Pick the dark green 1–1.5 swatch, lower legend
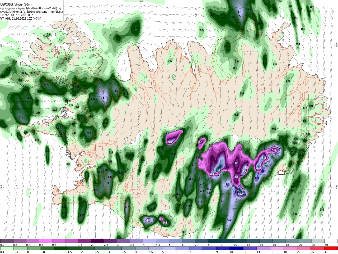Screen dimensions: 338x254 click(61, 248)
